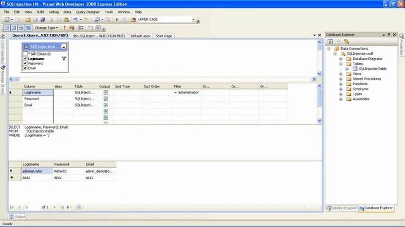Expand the Database Diagrams folder

(341, 59)
